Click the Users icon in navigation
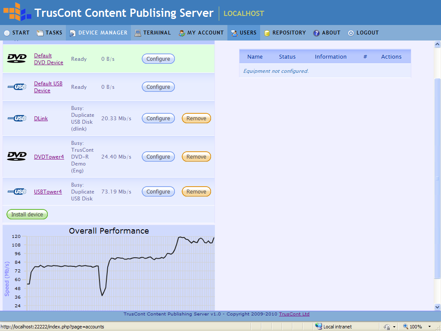Screen dimensions: 441x331 tap(234, 33)
